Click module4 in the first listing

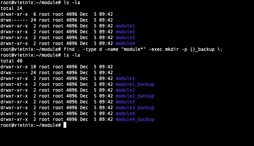tap(125, 43)
